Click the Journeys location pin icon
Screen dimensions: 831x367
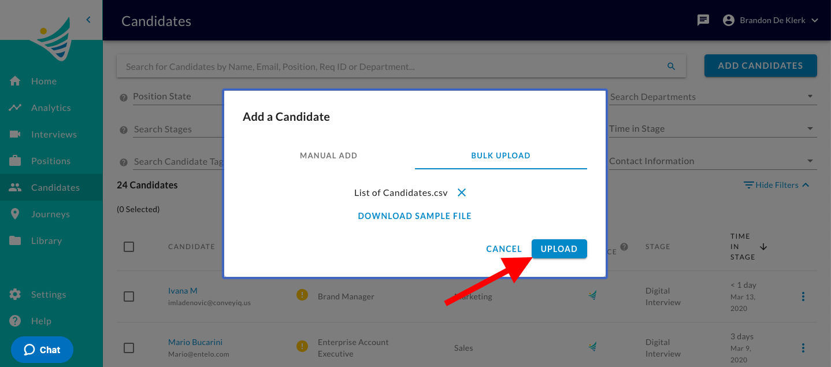[16, 214]
